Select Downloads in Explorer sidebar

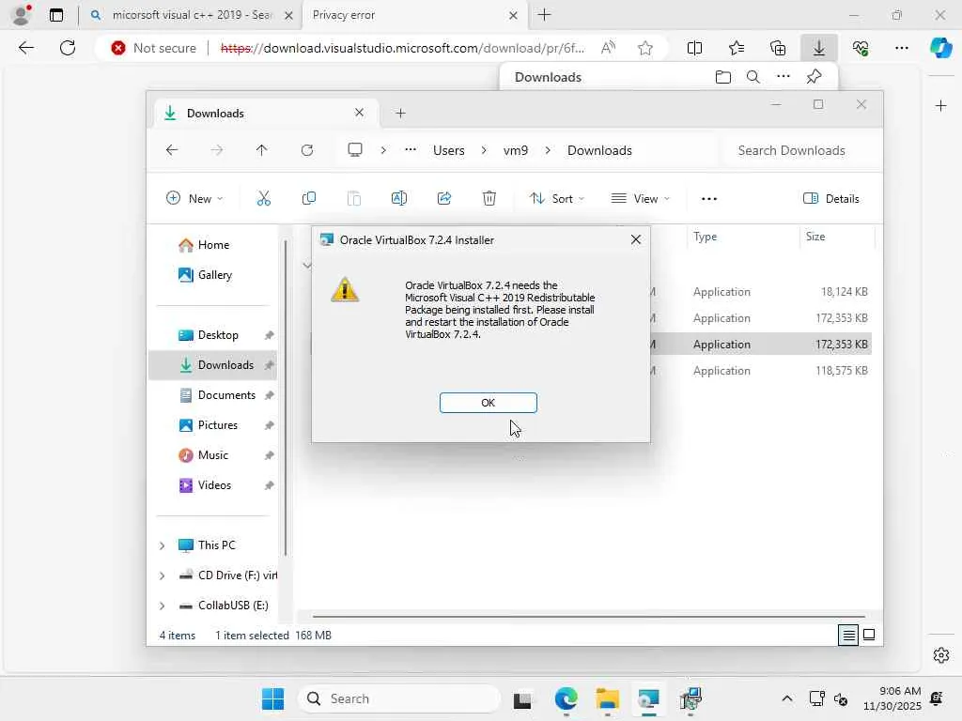[213, 365]
